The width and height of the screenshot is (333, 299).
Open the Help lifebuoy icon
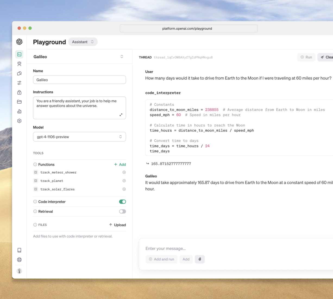(19, 260)
